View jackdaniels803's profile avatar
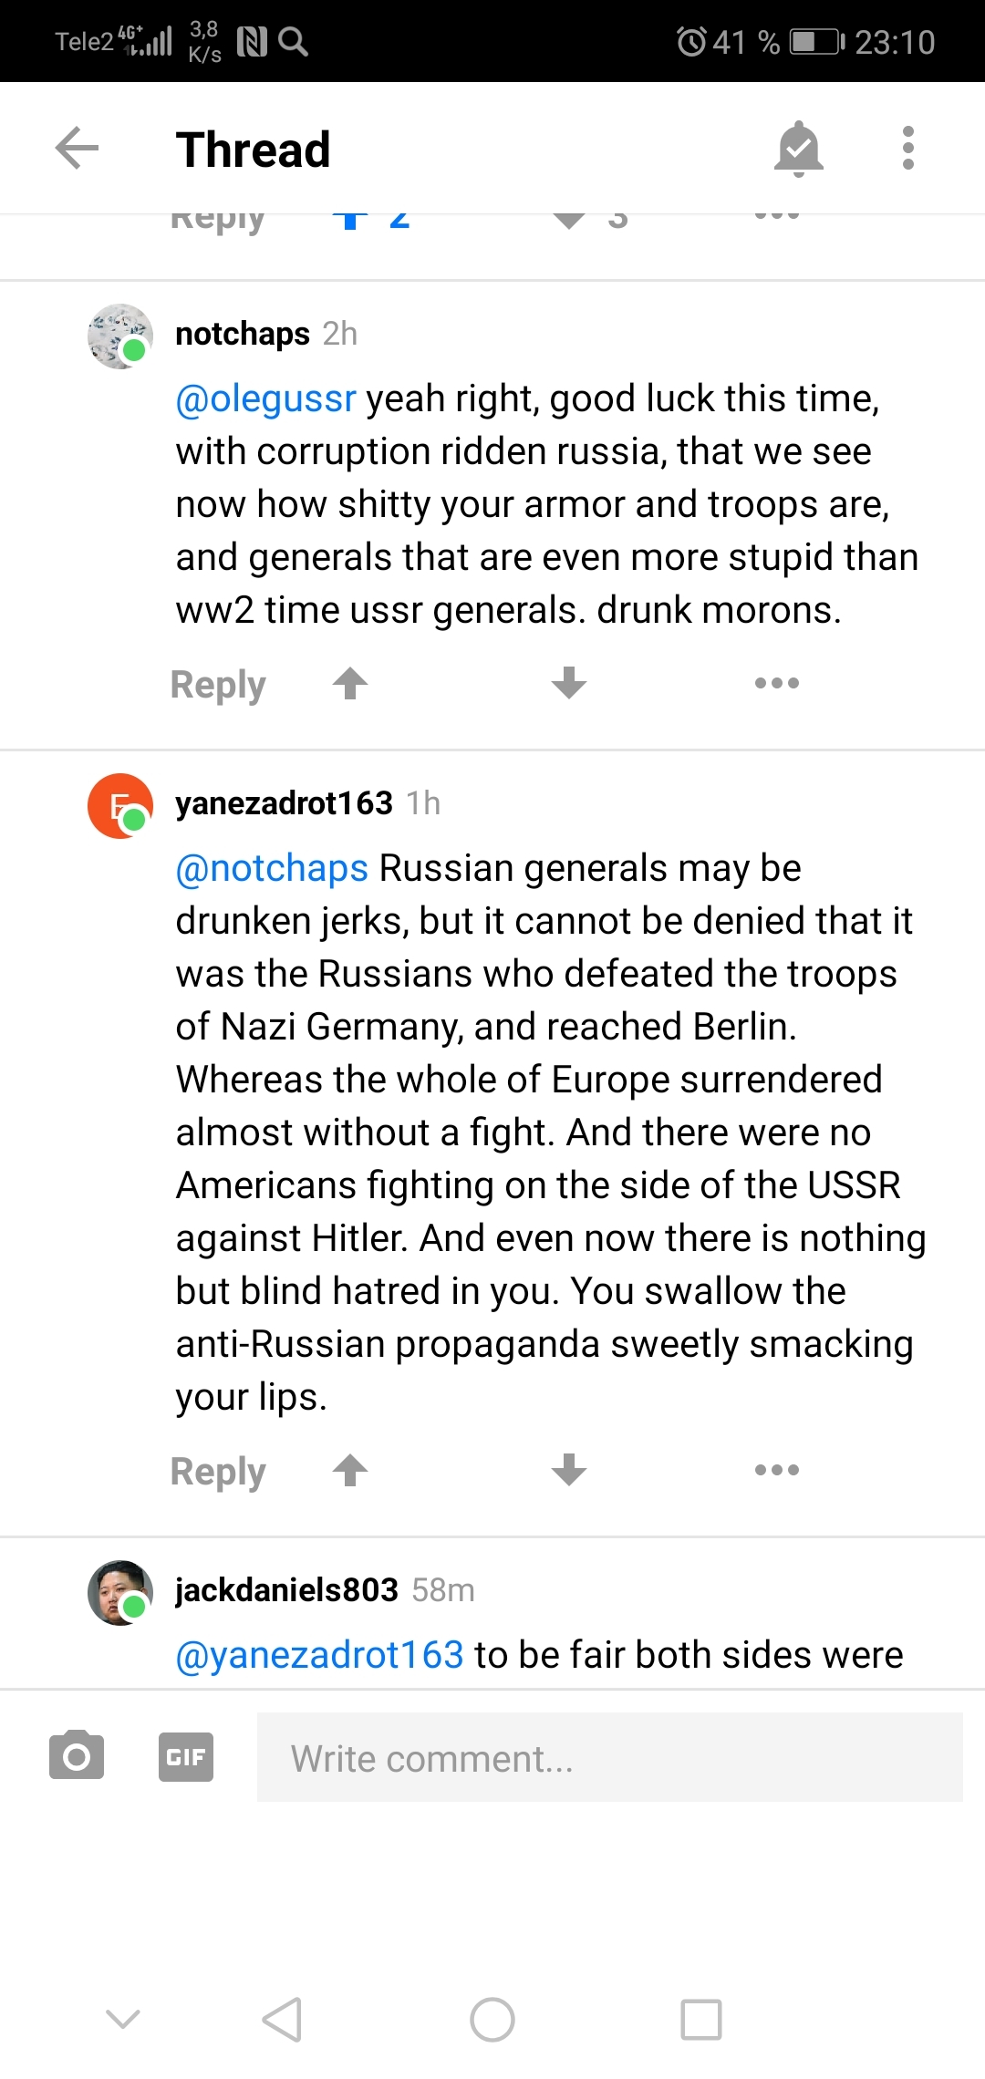Viewport: 985px width, 2079px height. [119, 1592]
